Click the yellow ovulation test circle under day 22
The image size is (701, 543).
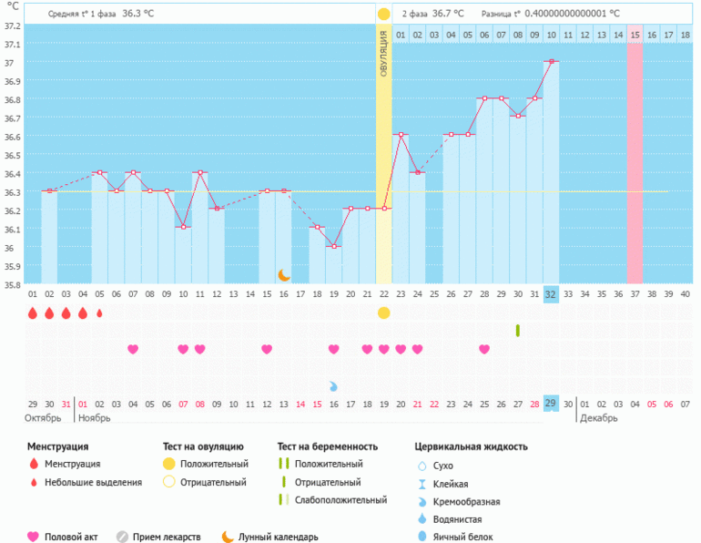point(383,313)
